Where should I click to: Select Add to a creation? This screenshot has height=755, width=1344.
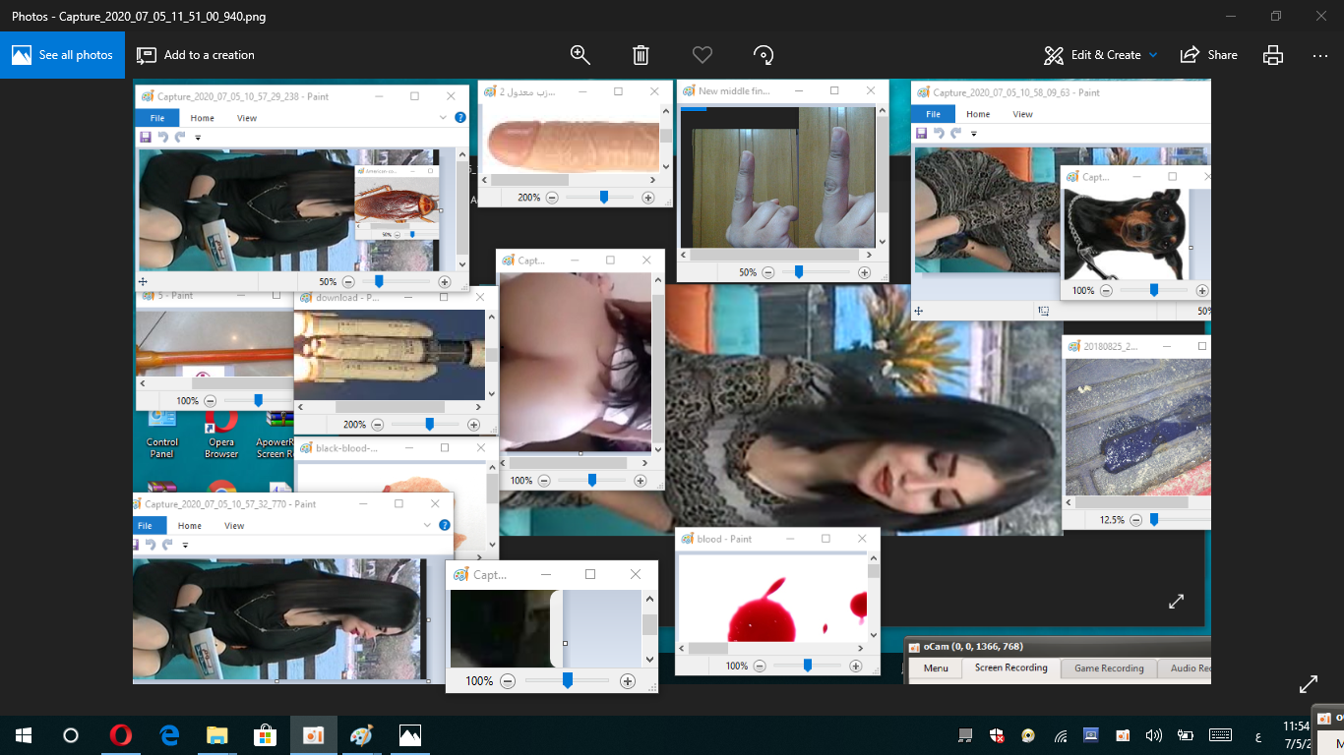click(196, 55)
